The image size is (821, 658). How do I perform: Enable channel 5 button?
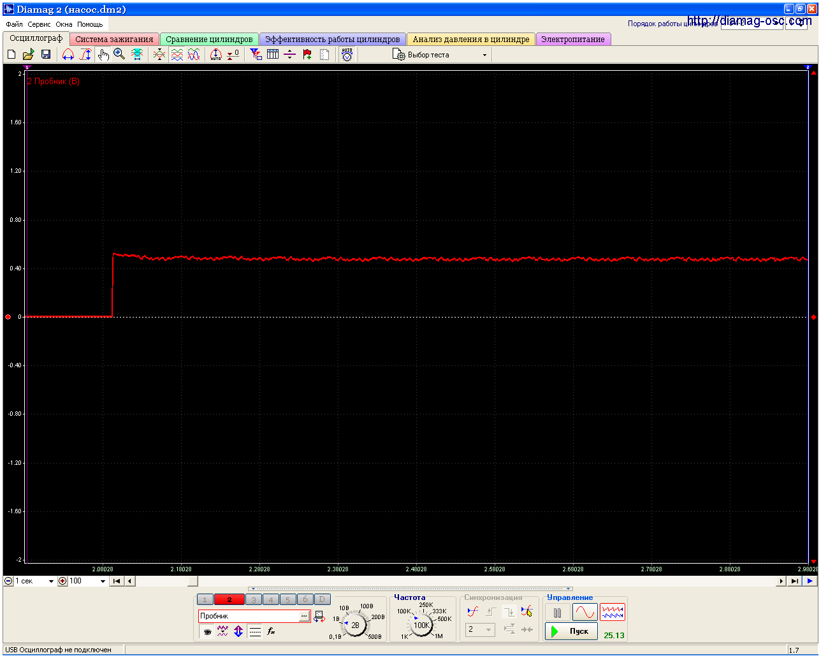pyautogui.click(x=287, y=599)
